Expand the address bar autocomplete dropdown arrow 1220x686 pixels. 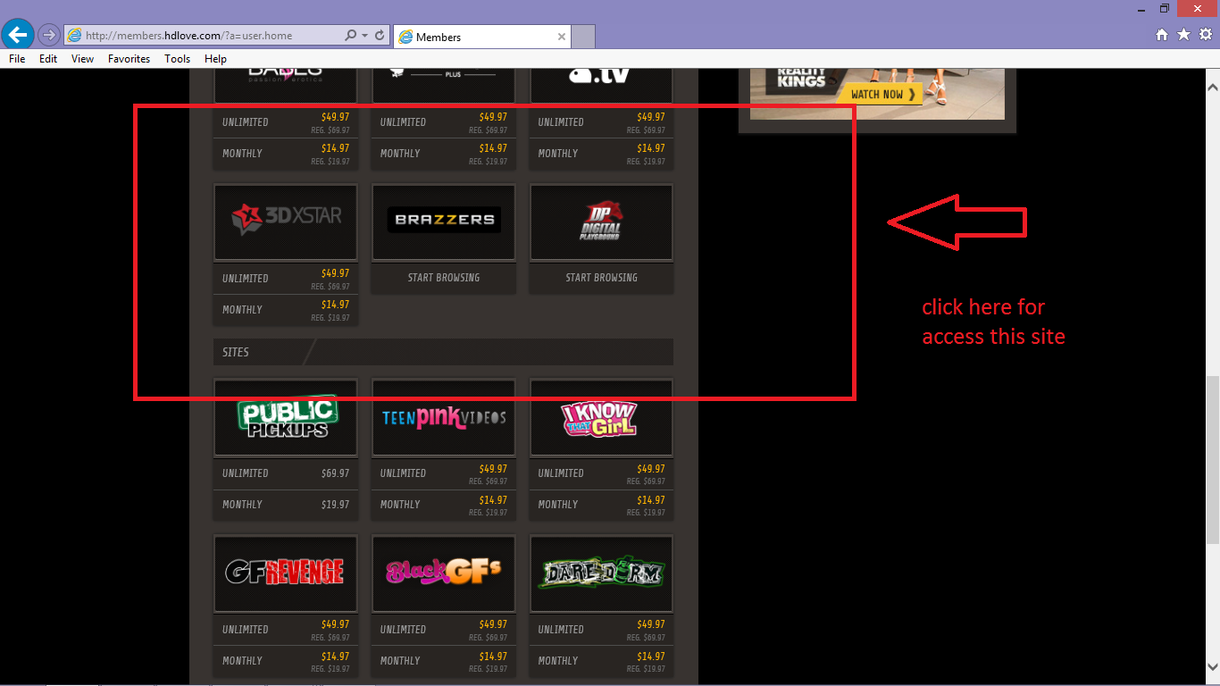coord(364,36)
